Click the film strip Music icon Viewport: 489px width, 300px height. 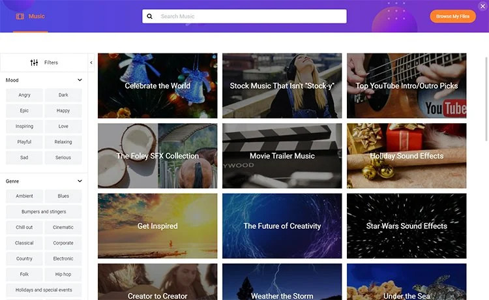tap(20, 16)
